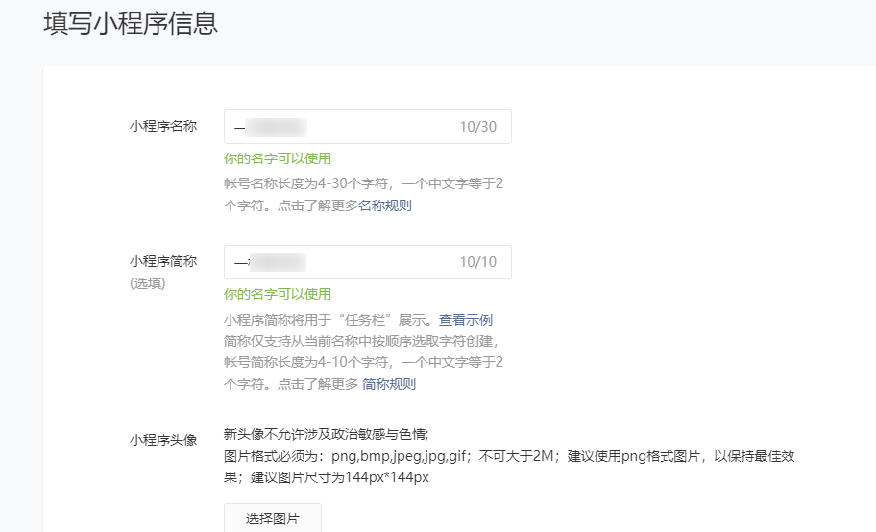Click the 10/10 character counter

tap(477, 262)
